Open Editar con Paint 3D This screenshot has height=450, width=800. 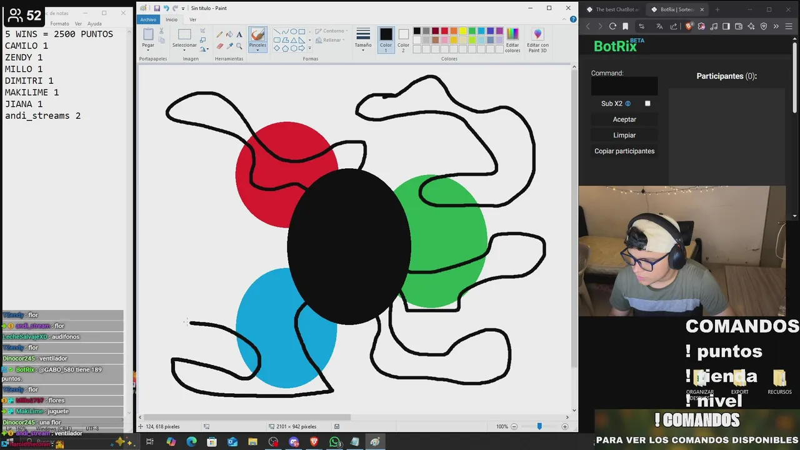[537, 39]
